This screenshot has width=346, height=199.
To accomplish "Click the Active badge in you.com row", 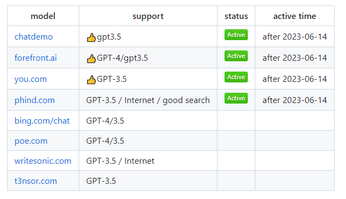I will (x=236, y=77).
